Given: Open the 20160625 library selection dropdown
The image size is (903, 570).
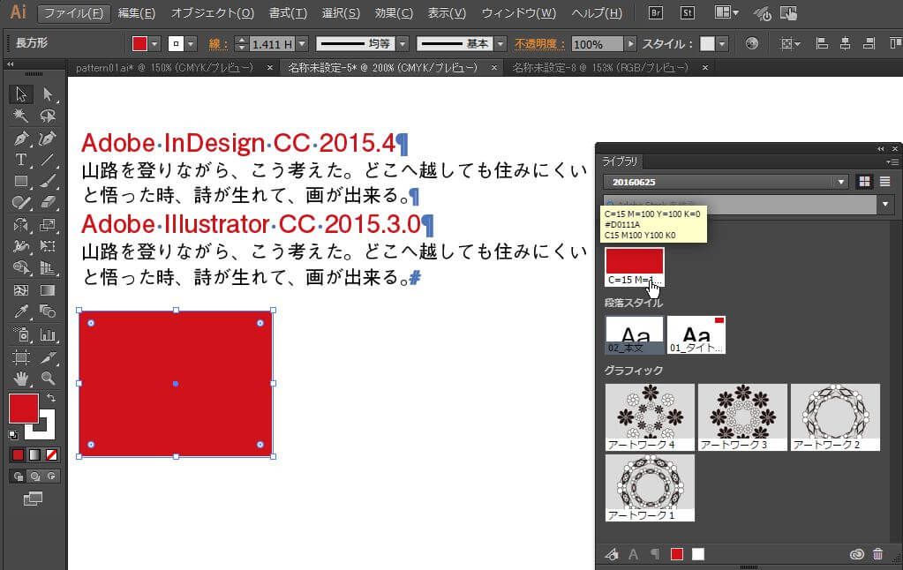Looking at the screenshot, I should coord(841,182).
